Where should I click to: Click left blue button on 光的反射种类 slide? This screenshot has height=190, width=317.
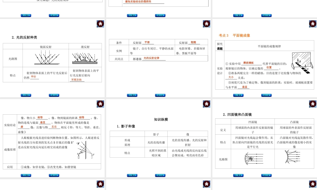[x=26, y=95]
